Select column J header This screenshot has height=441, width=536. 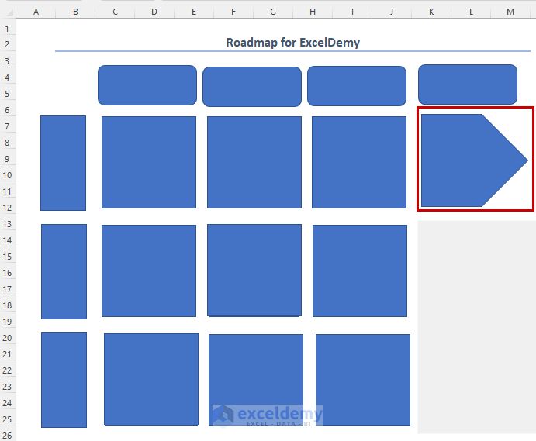[x=392, y=12]
